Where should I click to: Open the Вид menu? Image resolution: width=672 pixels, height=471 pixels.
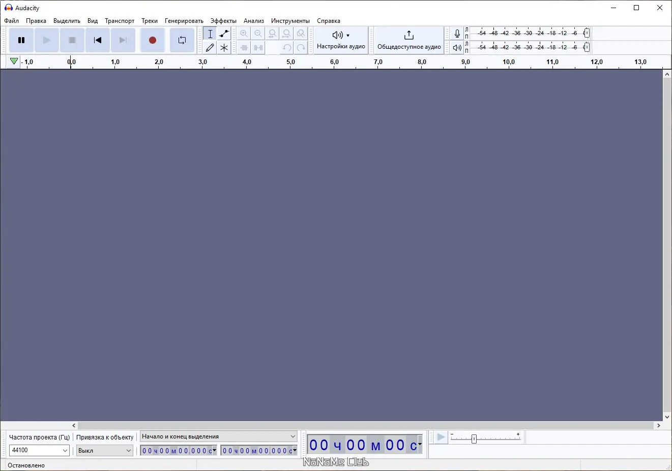93,21
